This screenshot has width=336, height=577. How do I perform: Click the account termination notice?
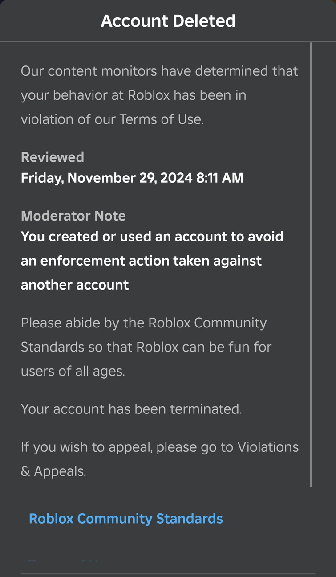click(131, 409)
